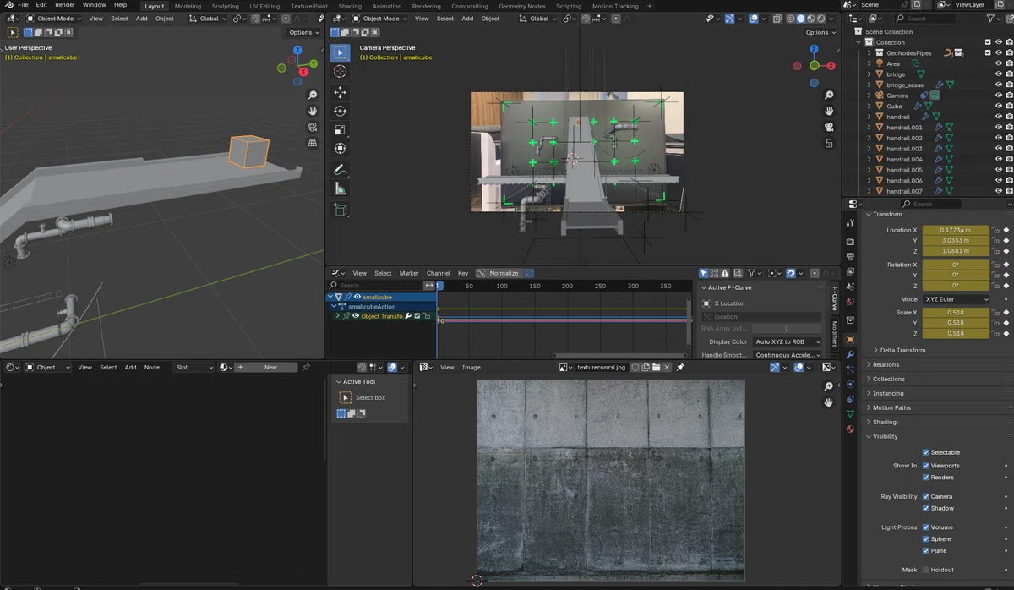Click the open image folder icon in the image editor

click(x=656, y=368)
